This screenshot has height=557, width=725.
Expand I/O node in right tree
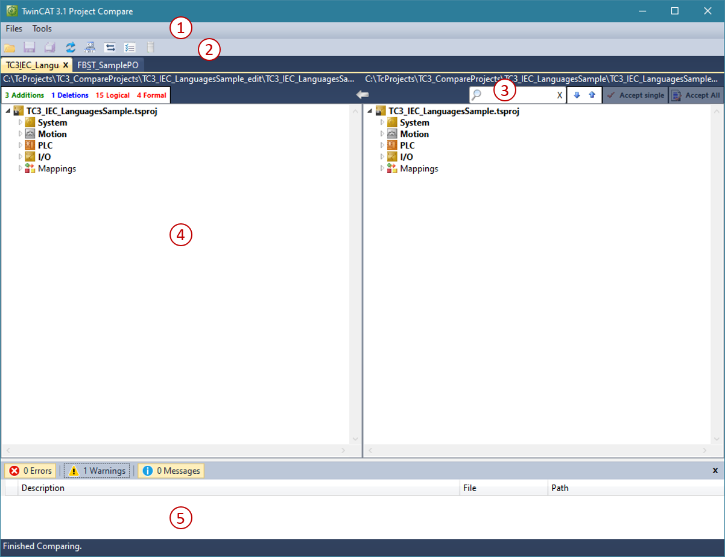[382, 157]
